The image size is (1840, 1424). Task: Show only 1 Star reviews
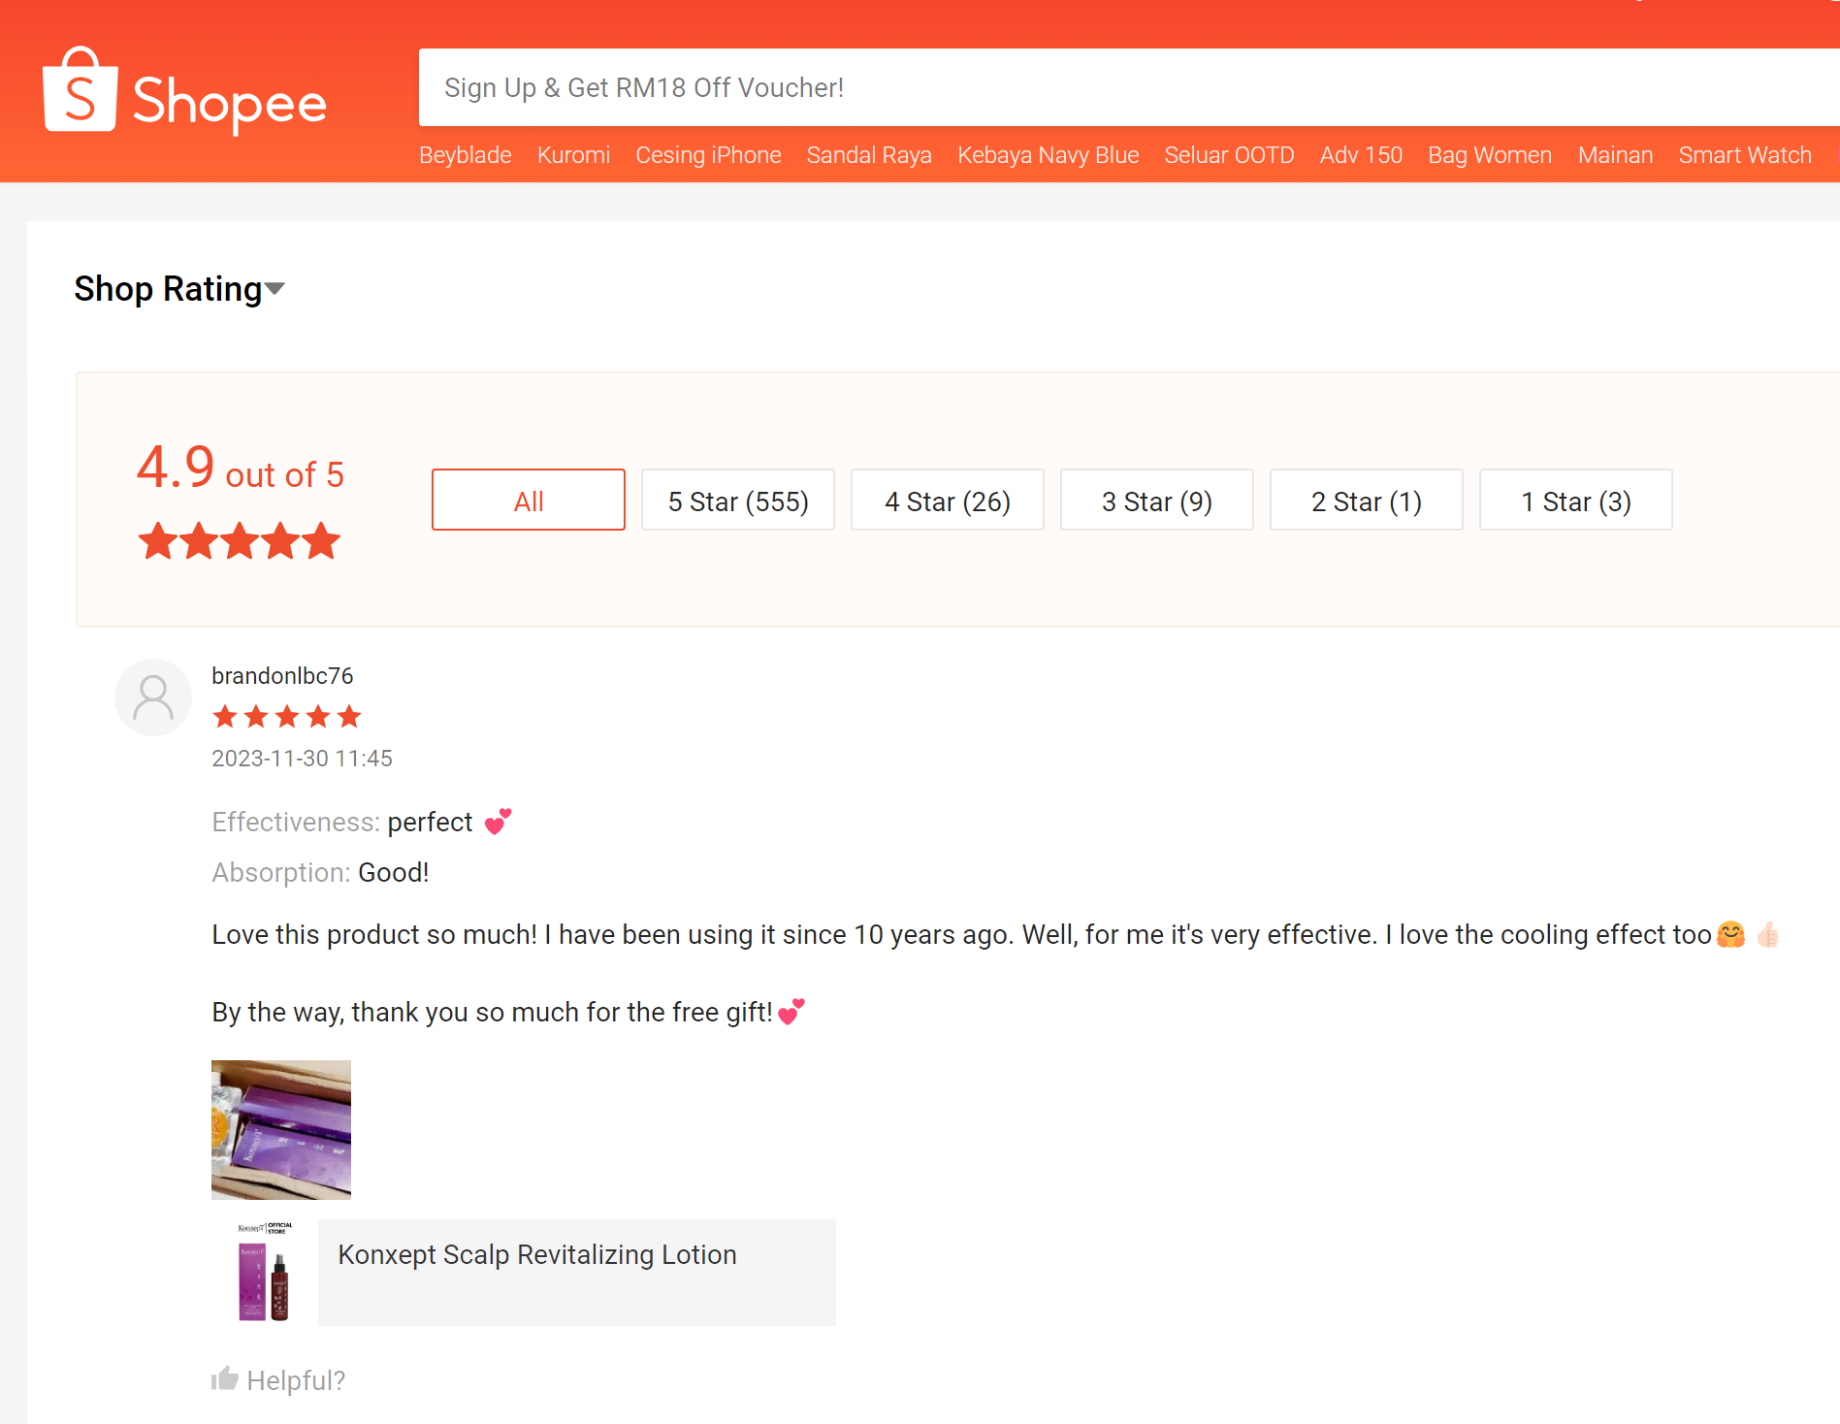coord(1575,501)
